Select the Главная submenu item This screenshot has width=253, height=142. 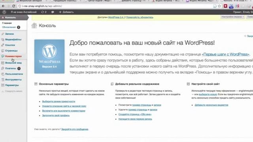point(7,23)
